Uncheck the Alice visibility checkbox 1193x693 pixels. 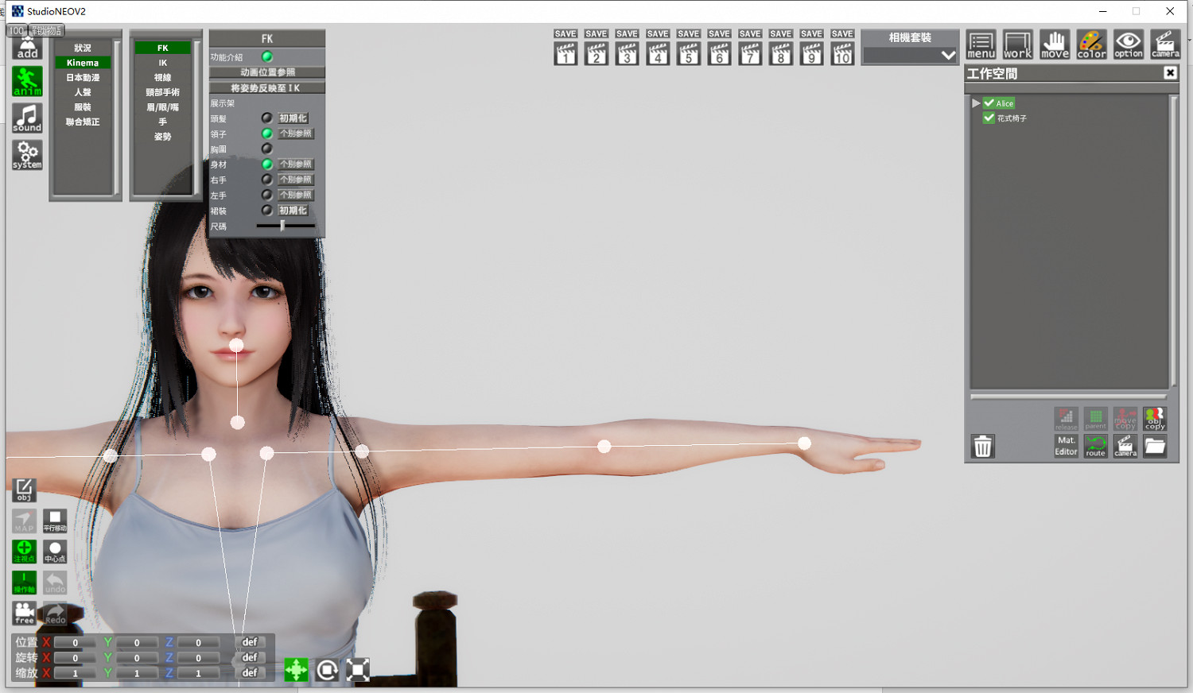click(989, 103)
